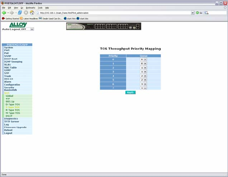The image size is (228, 177).
Task: Select VLAN in the left navigation
Action: (7, 65)
